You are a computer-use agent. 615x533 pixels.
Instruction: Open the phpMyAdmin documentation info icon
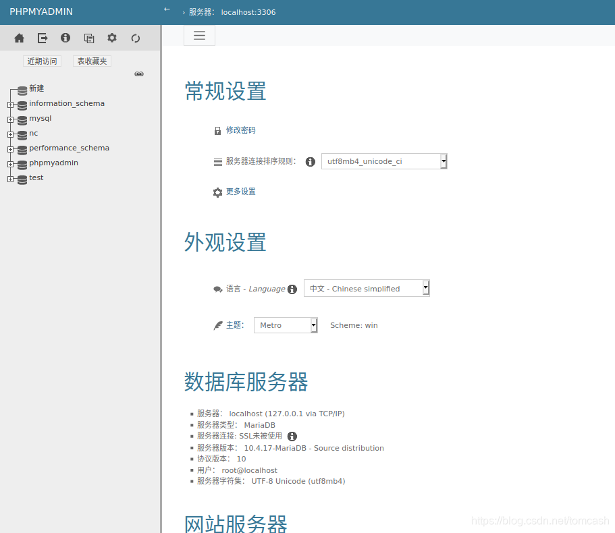[65, 38]
